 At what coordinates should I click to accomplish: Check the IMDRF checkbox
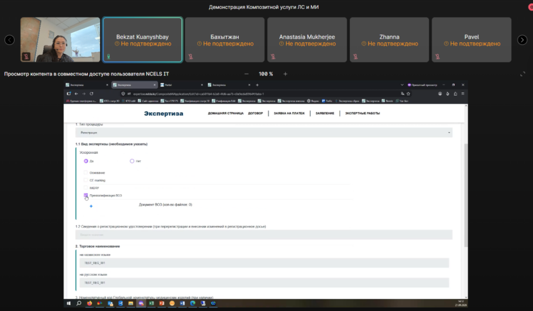[85, 188]
